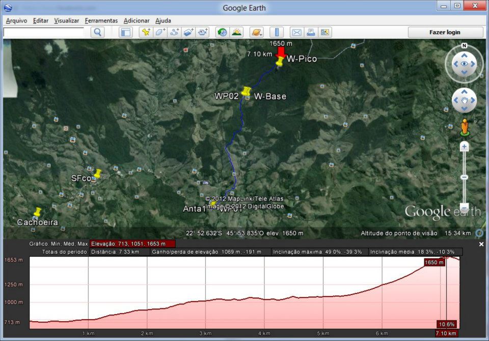
Task: Add a path using toolbar icon
Action: [x=174, y=32]
